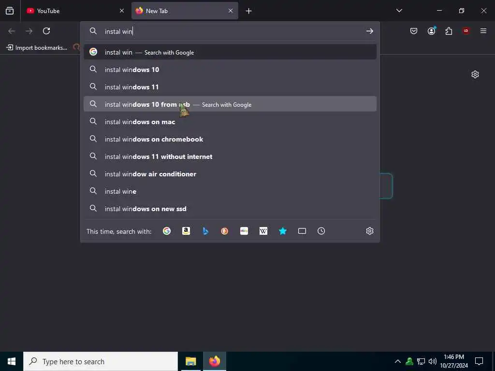Open the Firefox application menu

(483, 31)
